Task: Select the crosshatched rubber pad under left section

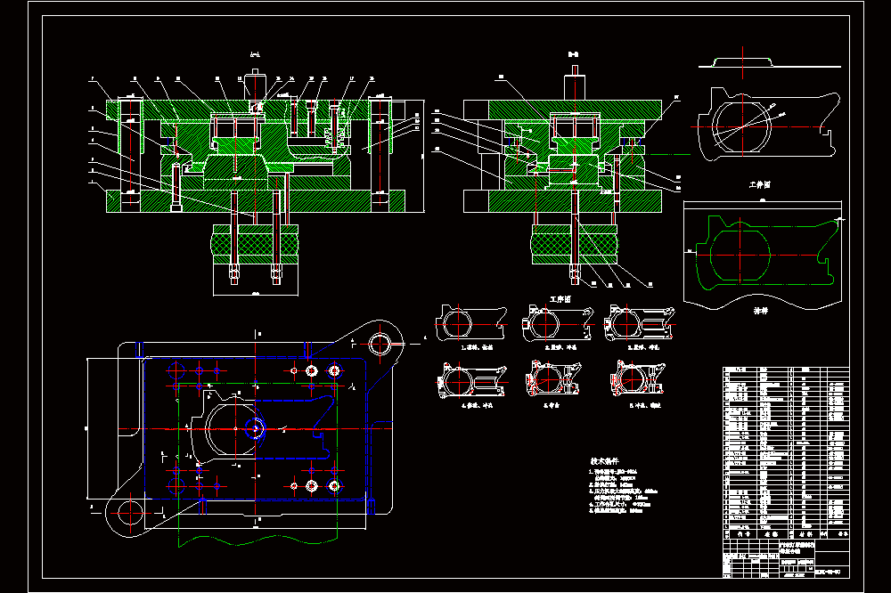Action: [x=255, y=244]
